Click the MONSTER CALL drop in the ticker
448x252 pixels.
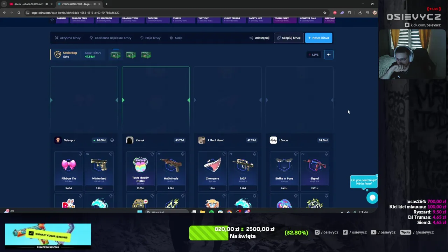click(309, 20)
